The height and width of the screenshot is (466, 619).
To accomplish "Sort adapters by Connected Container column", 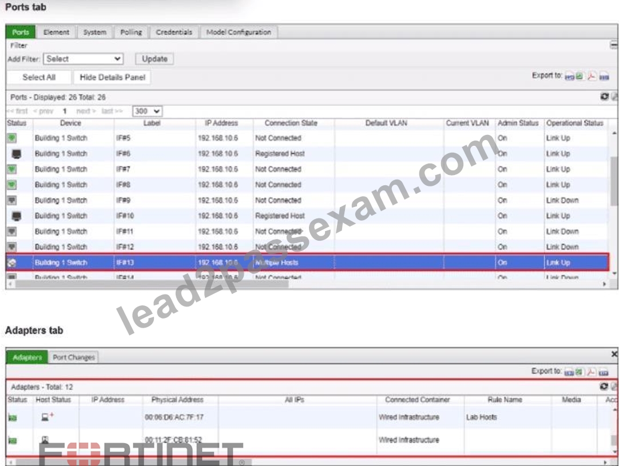I will click(417, 400).
